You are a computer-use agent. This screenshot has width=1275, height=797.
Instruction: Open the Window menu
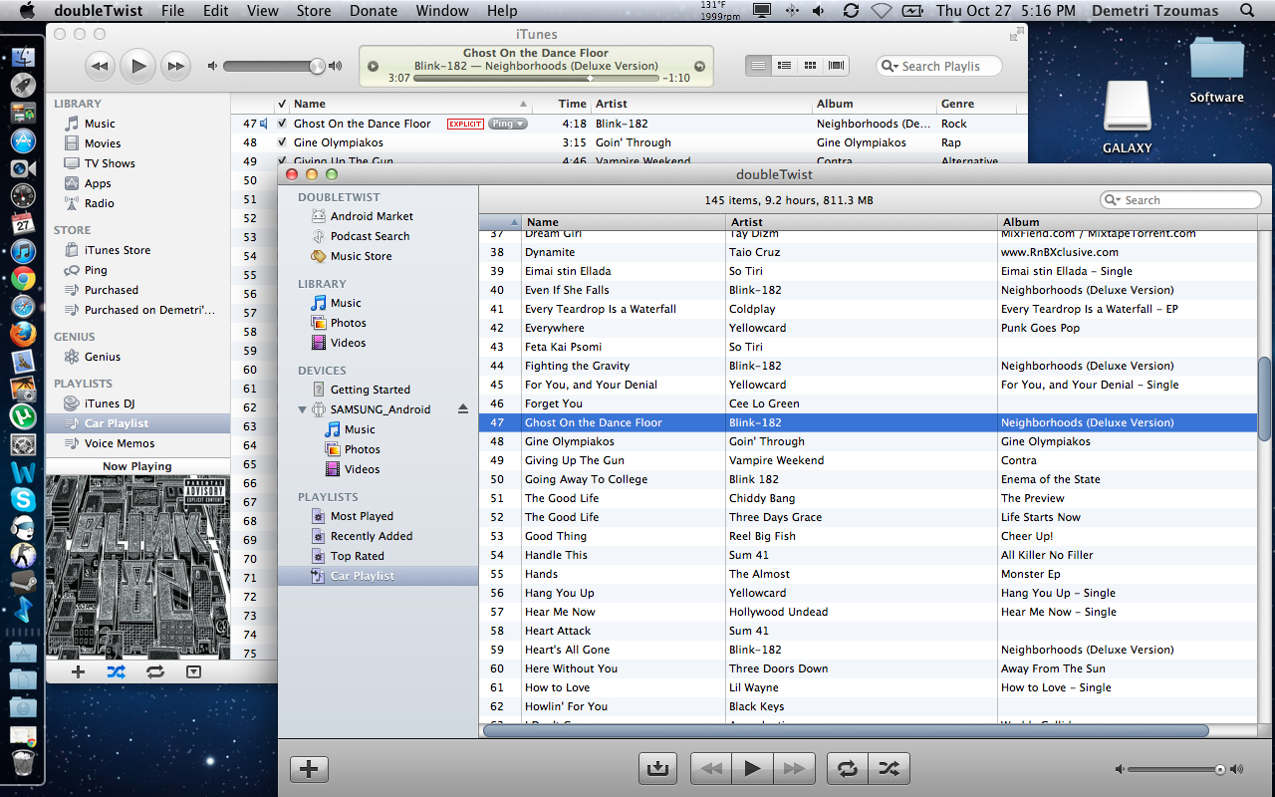(441, 11)
